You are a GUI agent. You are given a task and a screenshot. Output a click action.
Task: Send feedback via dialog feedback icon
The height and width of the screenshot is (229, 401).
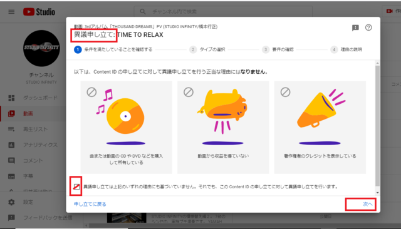pyautogui.click(x=355, y=28)
